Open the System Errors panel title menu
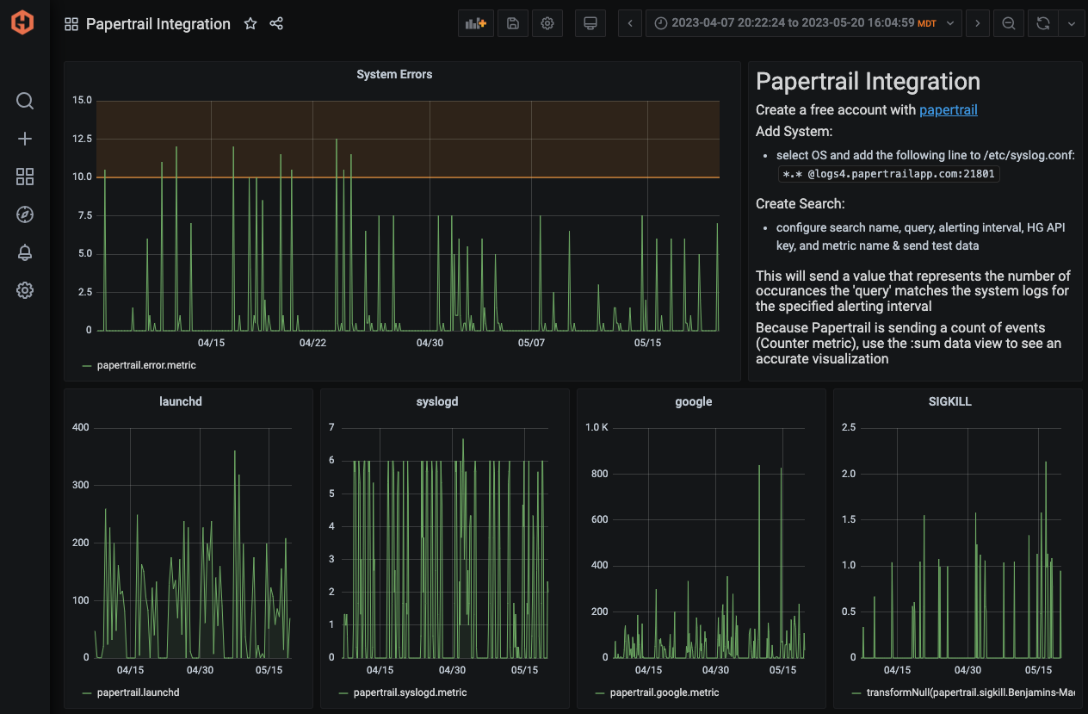The width and height of the screenshot is (1088, 714). pos(394,74)
